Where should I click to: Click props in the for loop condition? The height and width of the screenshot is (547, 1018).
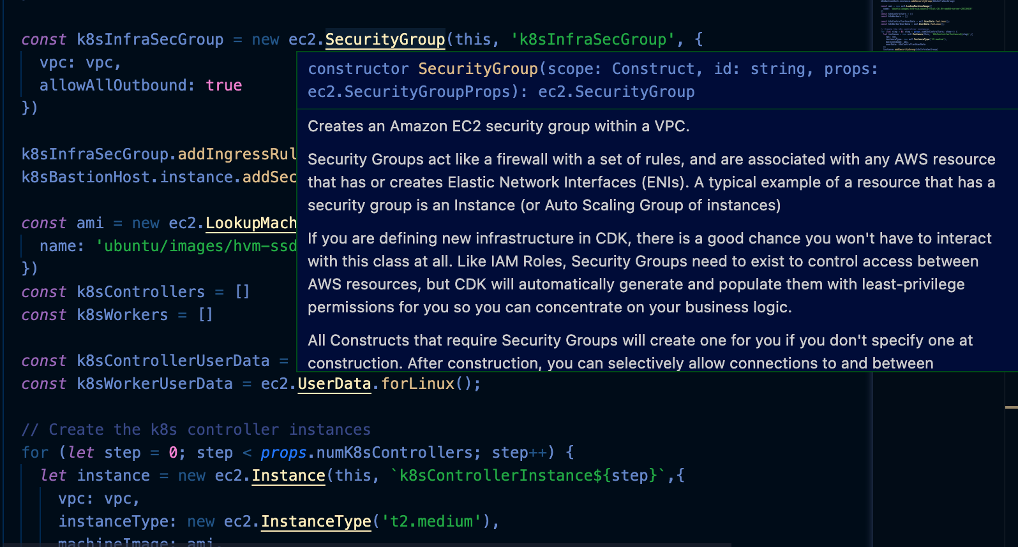pos(283,453)
